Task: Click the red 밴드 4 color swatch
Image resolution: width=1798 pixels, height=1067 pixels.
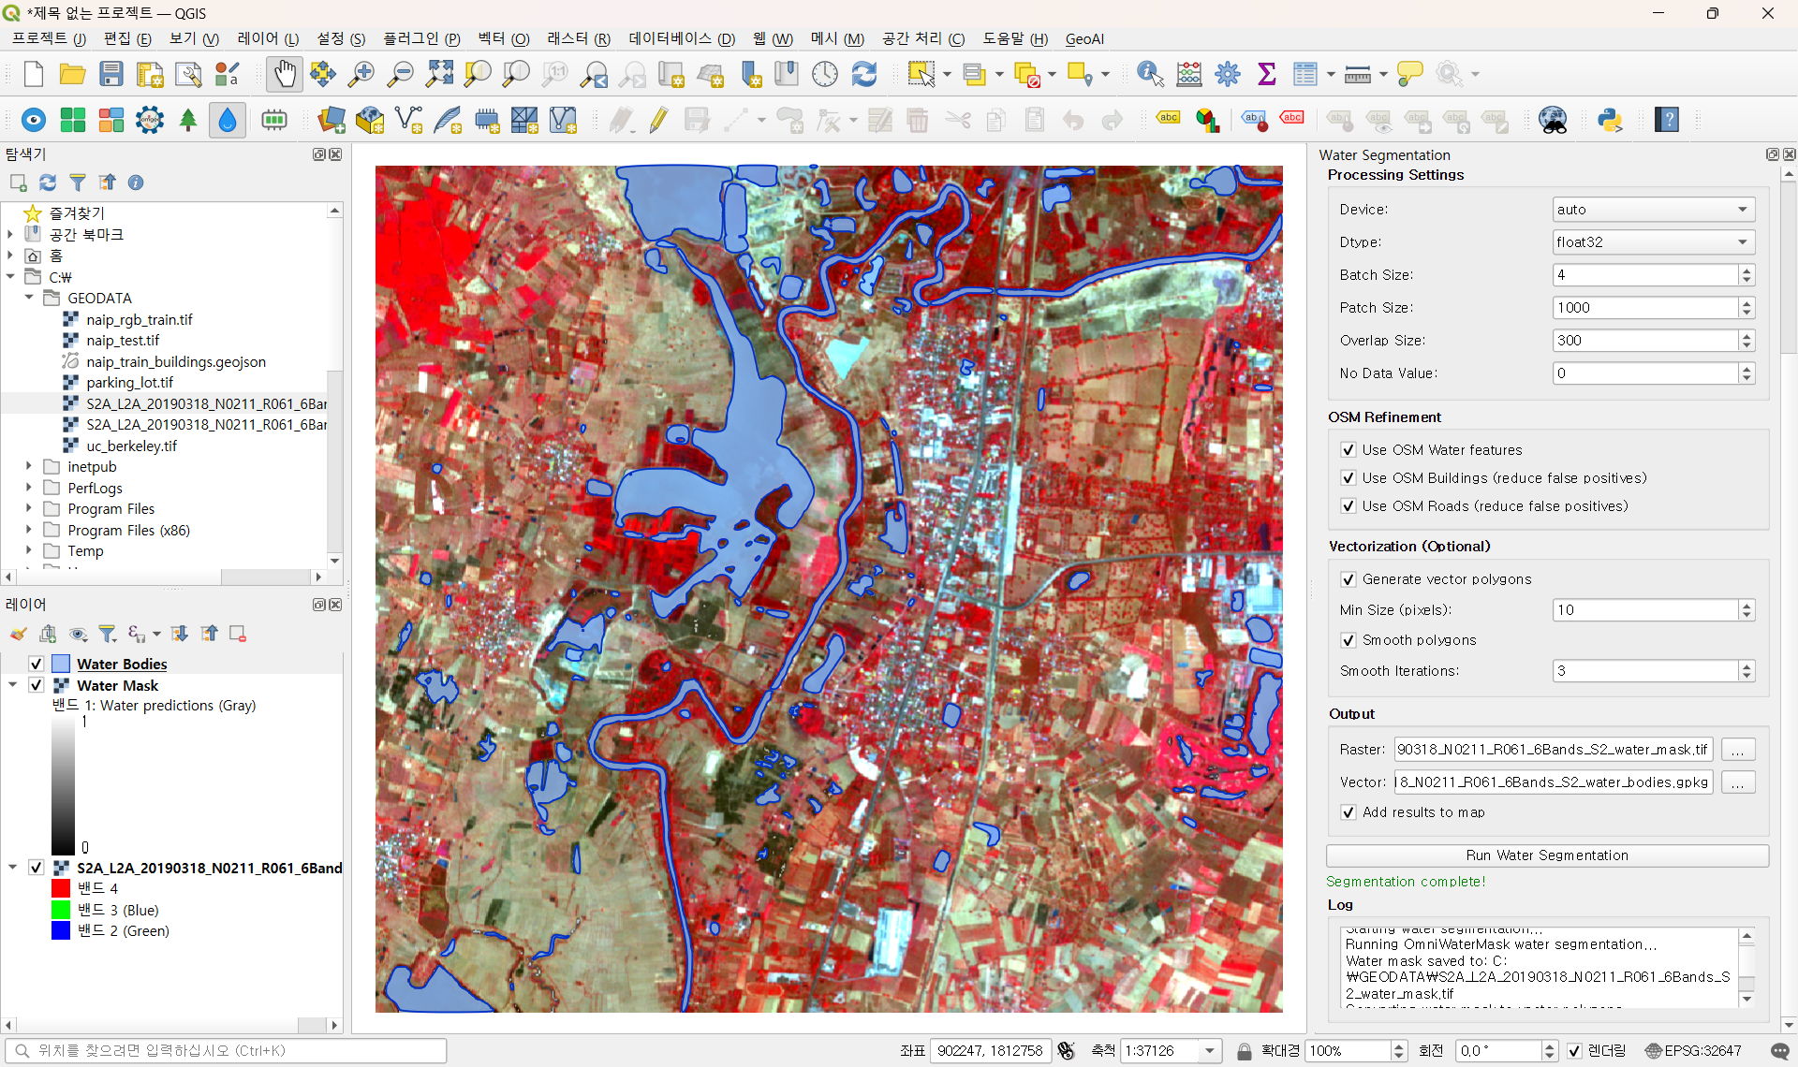Action: pos(61,888)
